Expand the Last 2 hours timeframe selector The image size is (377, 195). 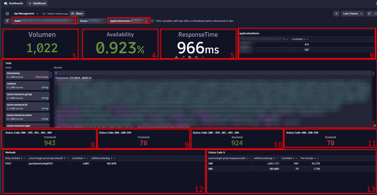point(352,14)
